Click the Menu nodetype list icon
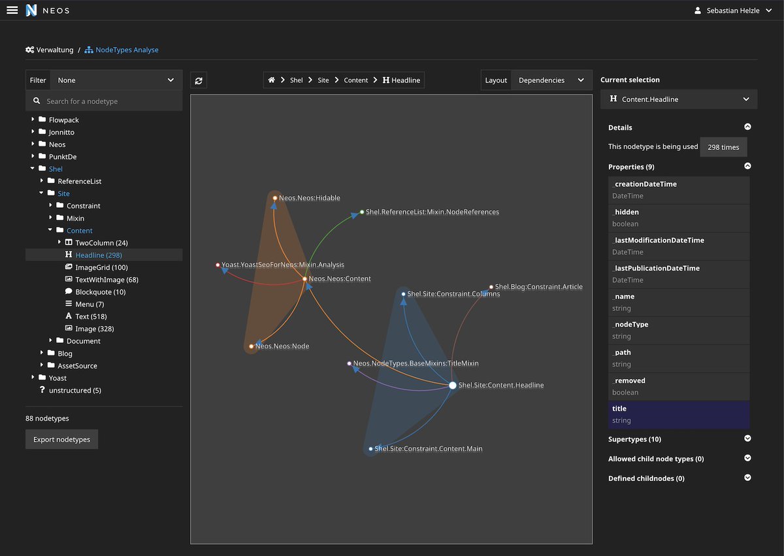 coord(69,304)
